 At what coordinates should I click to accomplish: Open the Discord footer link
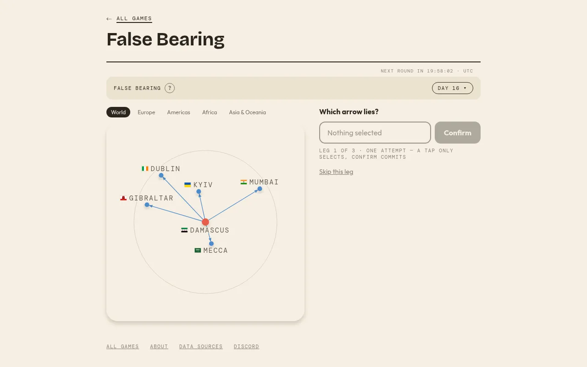(x=246, y=346)
